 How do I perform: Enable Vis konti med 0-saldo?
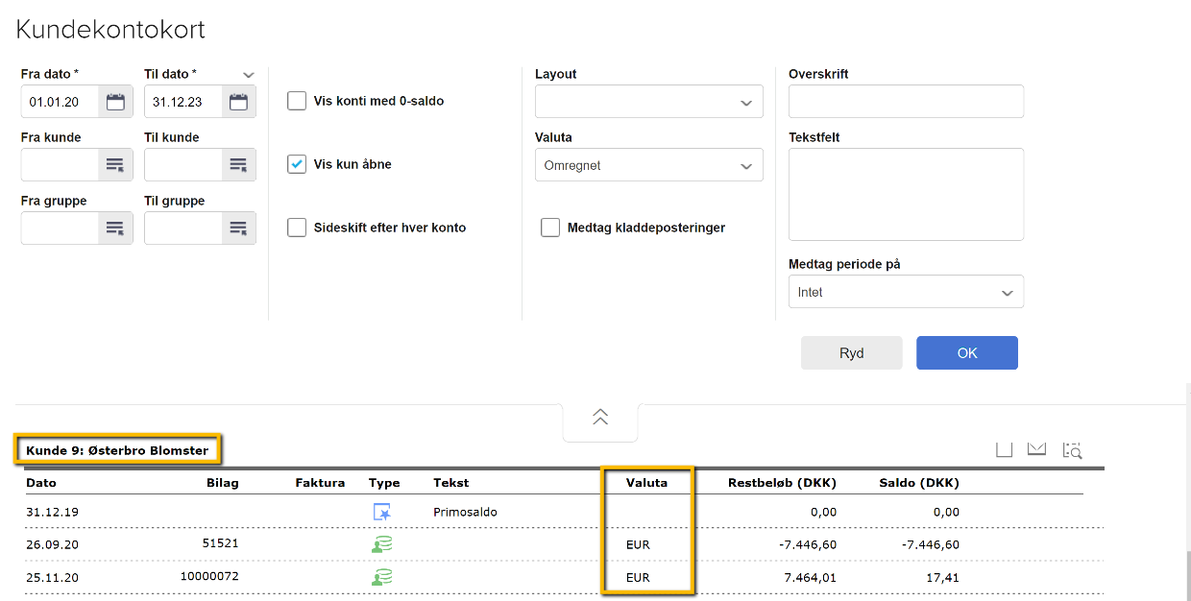297,101
